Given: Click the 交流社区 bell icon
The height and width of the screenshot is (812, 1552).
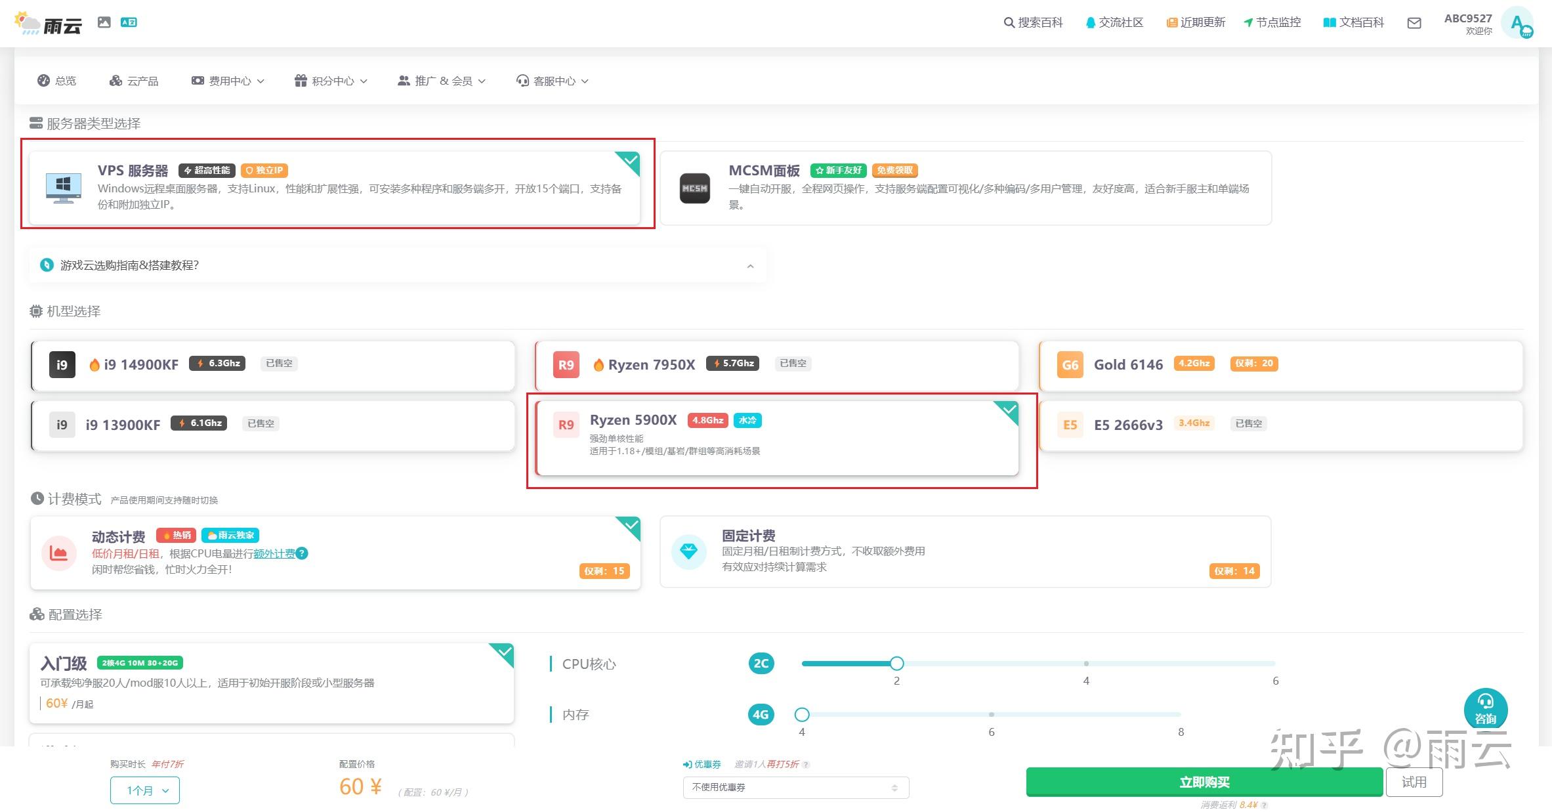Looking at the screenshot, I should point(1090,22).
